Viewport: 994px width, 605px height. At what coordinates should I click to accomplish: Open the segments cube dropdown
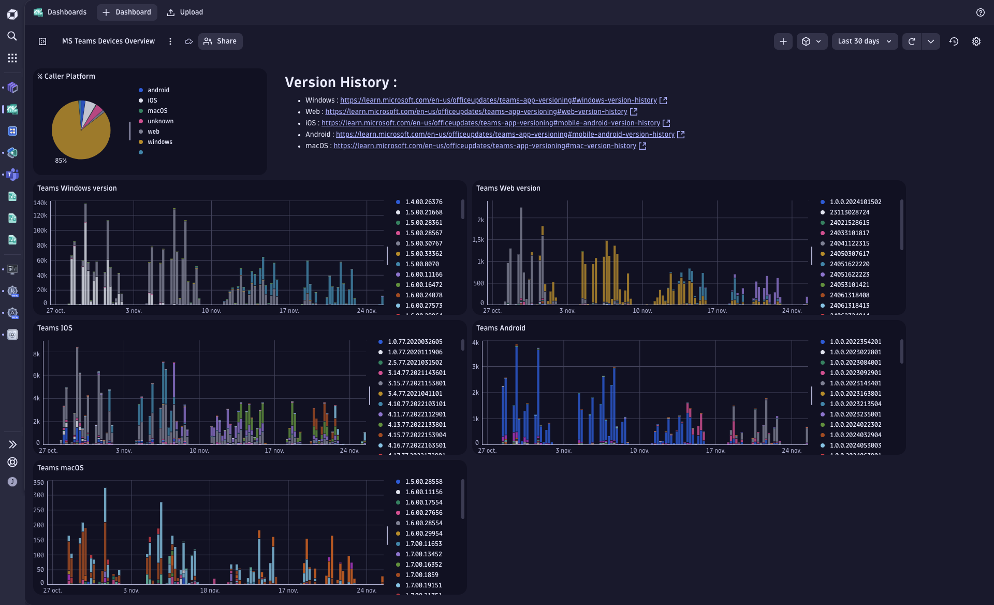(x=812, y=41)
